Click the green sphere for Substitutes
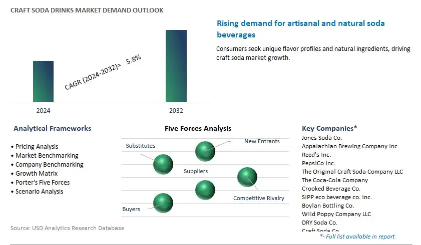Image resolution: width=421 pixels, height=245 pixels. point(163,164)
